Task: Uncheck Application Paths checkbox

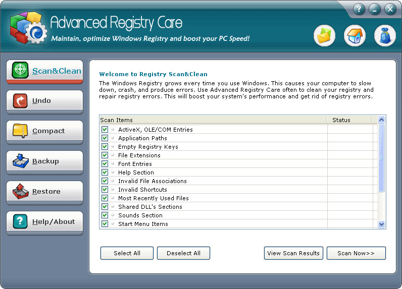Action: (105, 138)
